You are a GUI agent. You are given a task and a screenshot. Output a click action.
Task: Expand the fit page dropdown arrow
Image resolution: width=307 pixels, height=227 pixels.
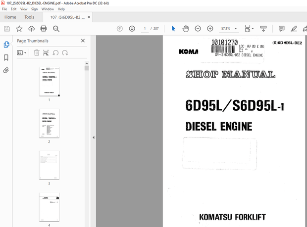coord(253,29)
